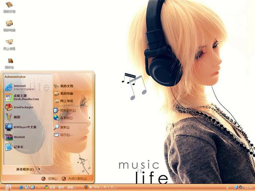Click the Start button on taskbar
The width and height of the screenshot is (255, 191).
(8, 187)
